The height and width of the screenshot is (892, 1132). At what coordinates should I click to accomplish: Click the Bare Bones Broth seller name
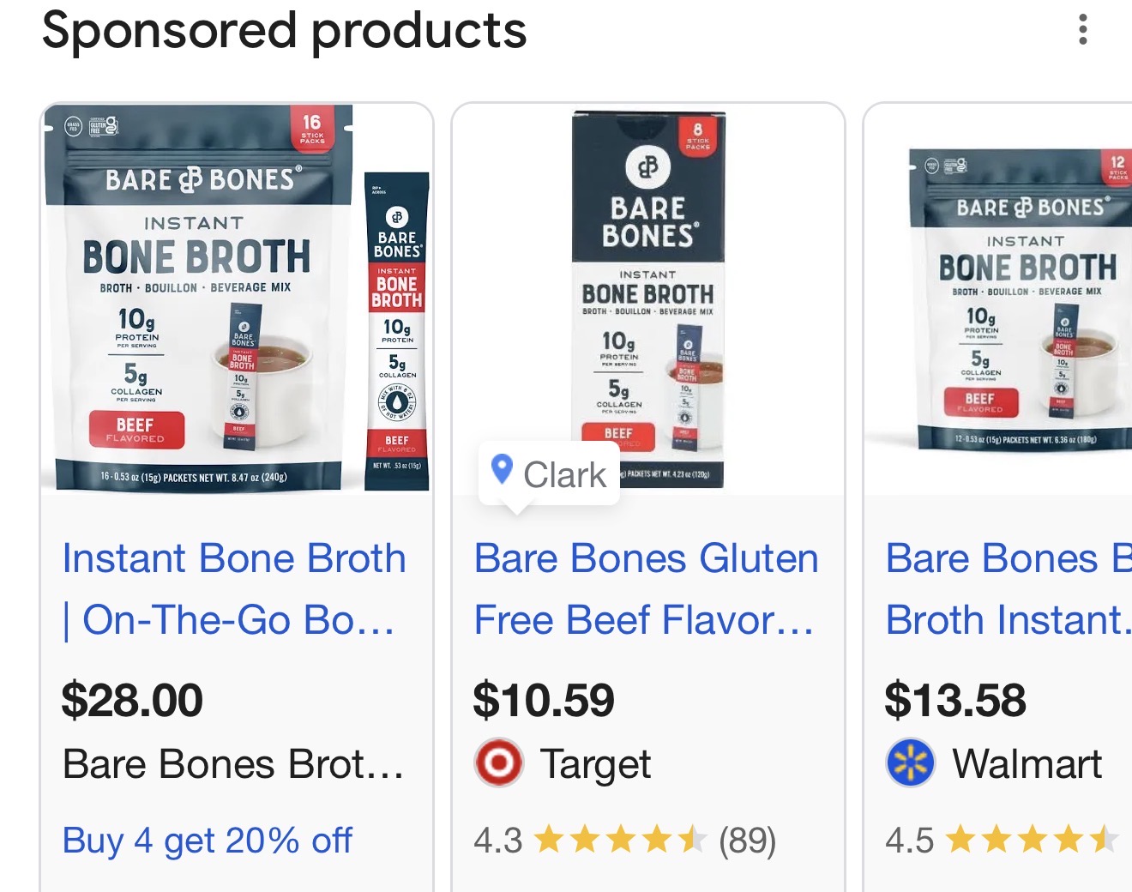tap(232, 763)
